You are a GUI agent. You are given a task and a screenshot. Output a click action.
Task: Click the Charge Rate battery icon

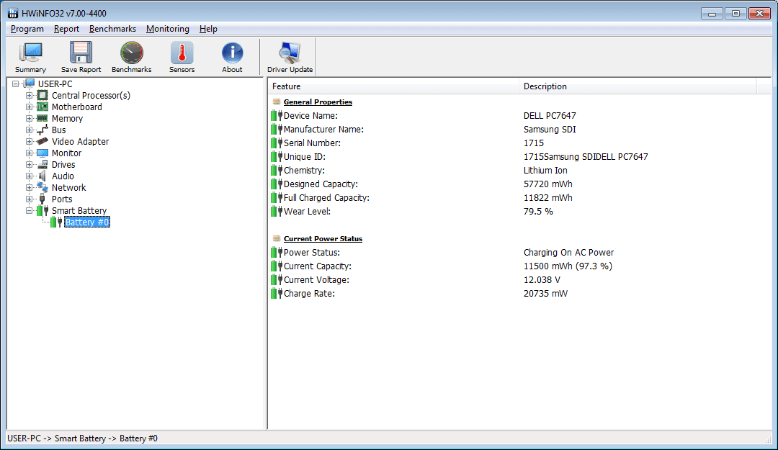[x=277, y=294]
